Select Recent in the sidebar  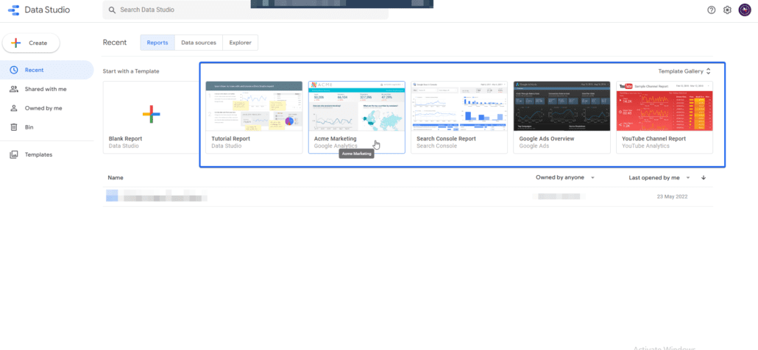[46, 70]
